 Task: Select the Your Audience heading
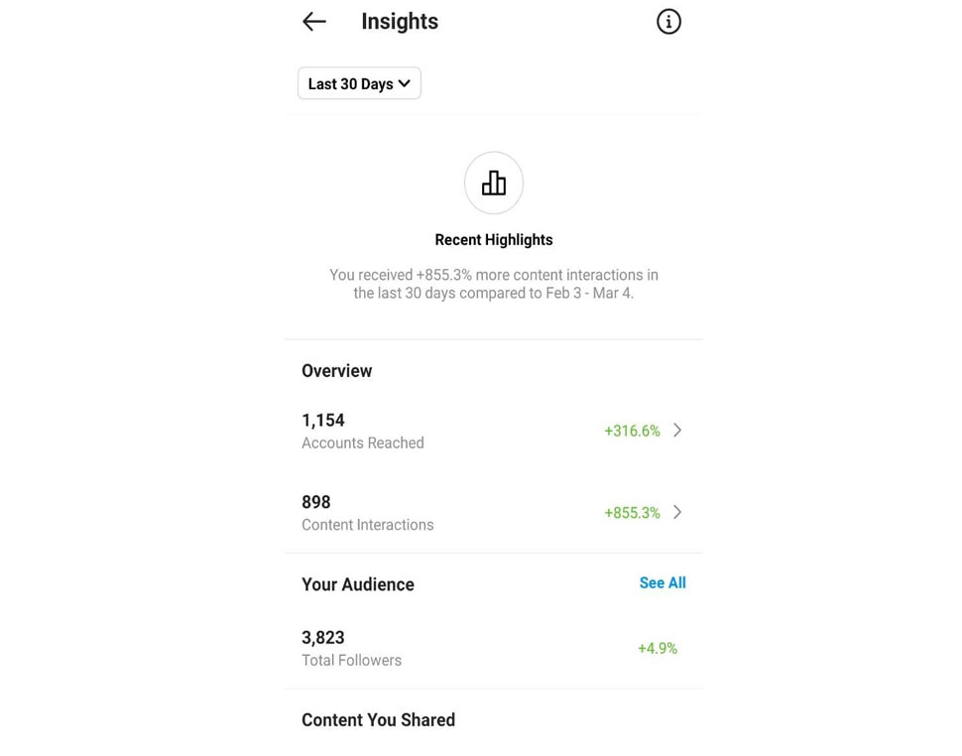coord(358,584)
